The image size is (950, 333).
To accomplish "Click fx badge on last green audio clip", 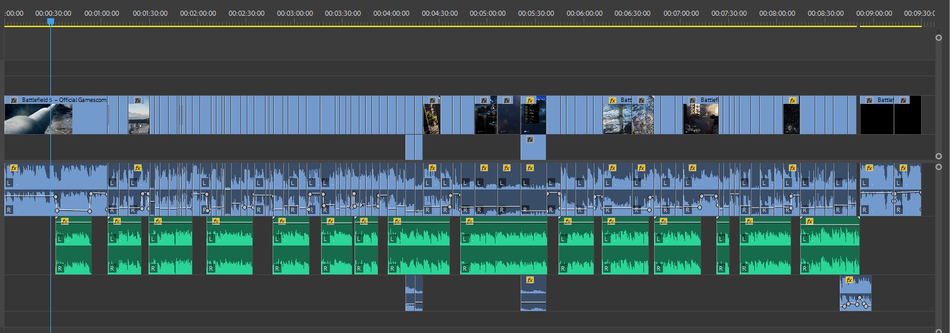I will (x=809, y=221).
